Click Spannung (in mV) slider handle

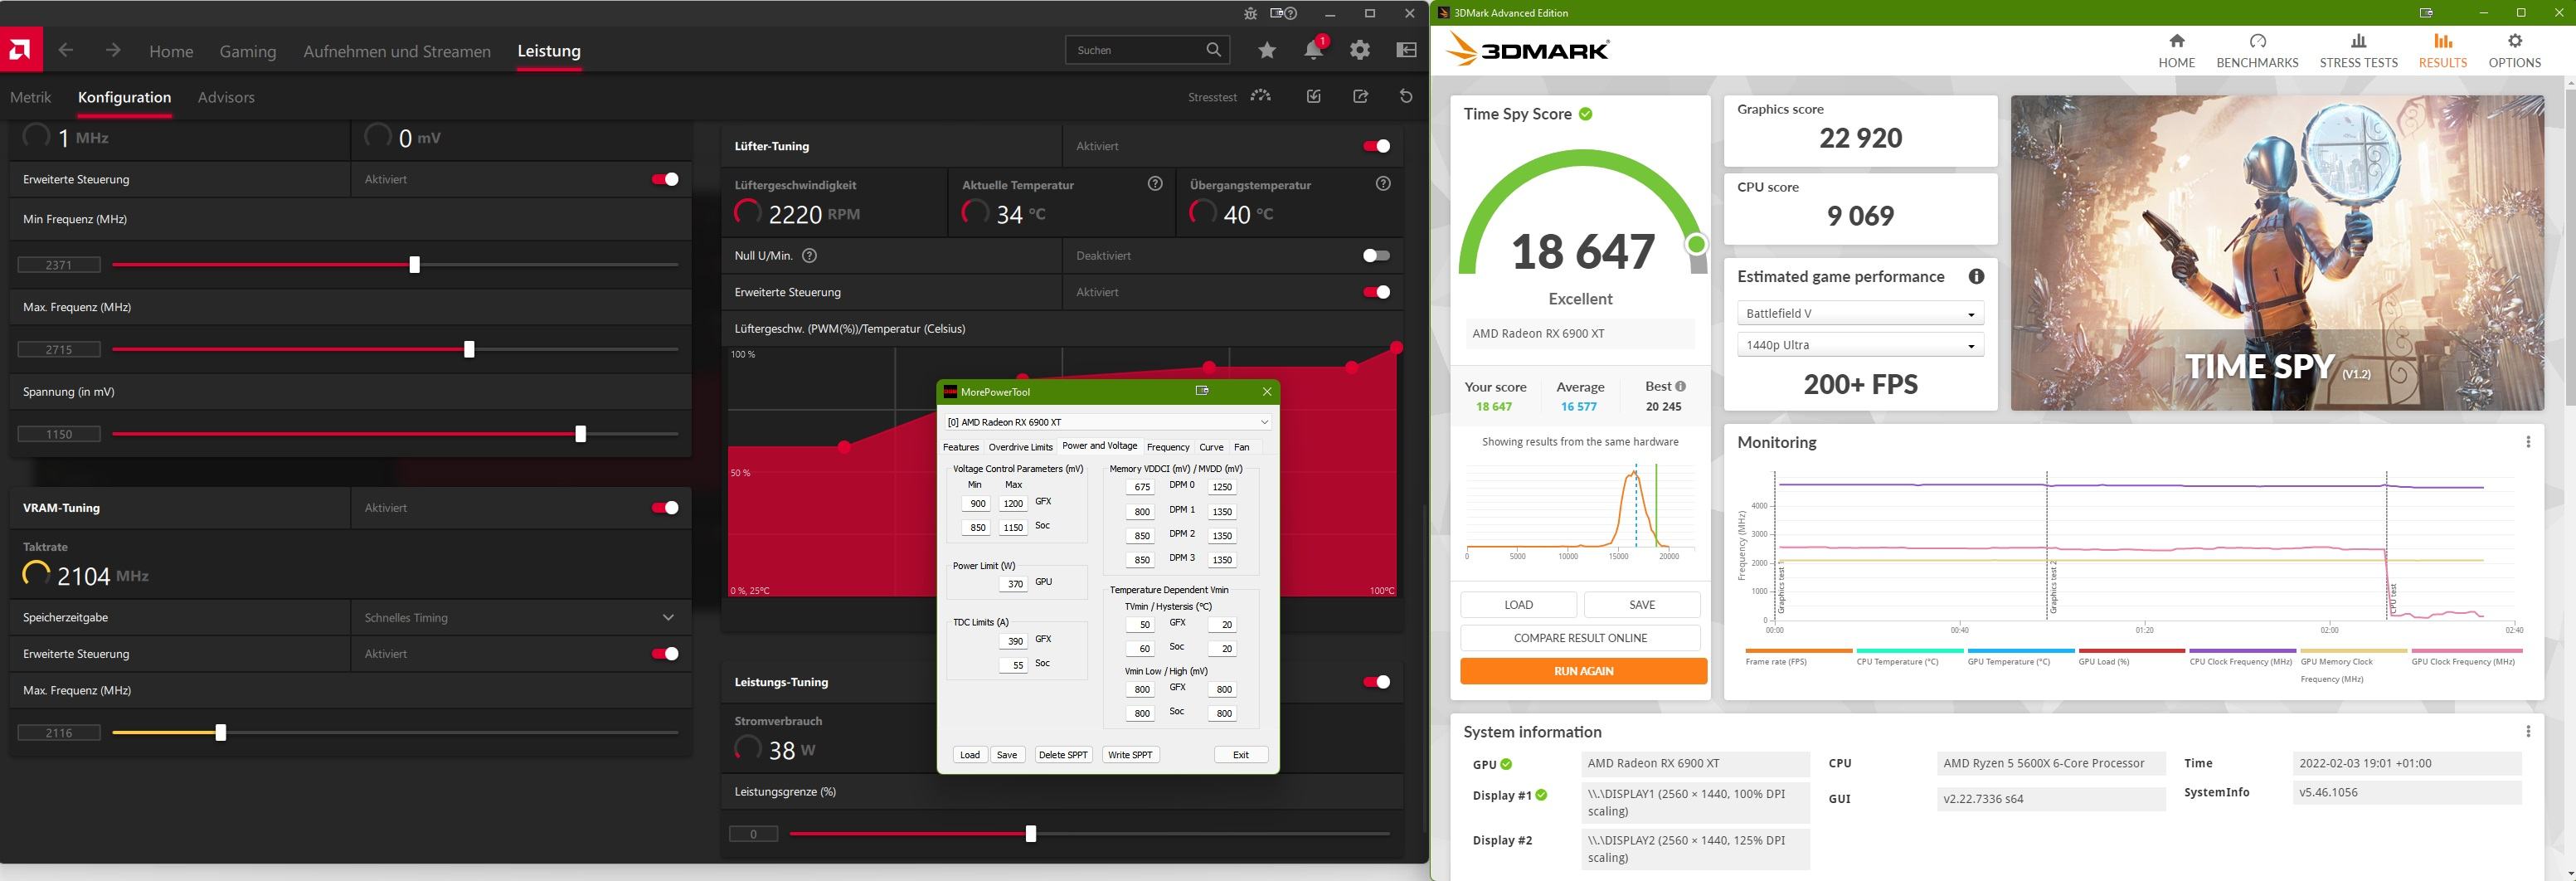(581, 434)
